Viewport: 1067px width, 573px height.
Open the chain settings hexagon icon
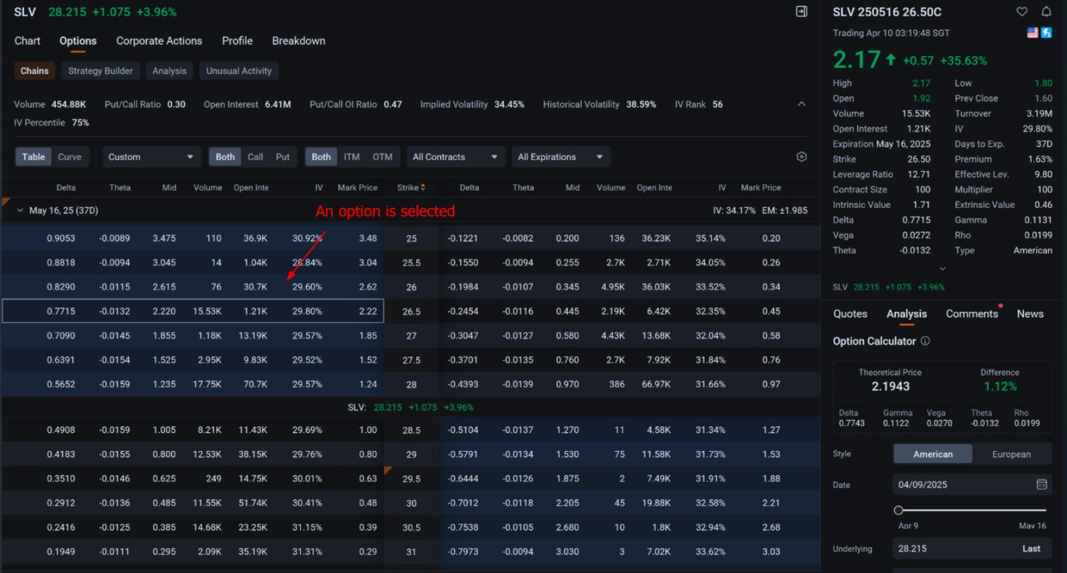tap(802, 157)
